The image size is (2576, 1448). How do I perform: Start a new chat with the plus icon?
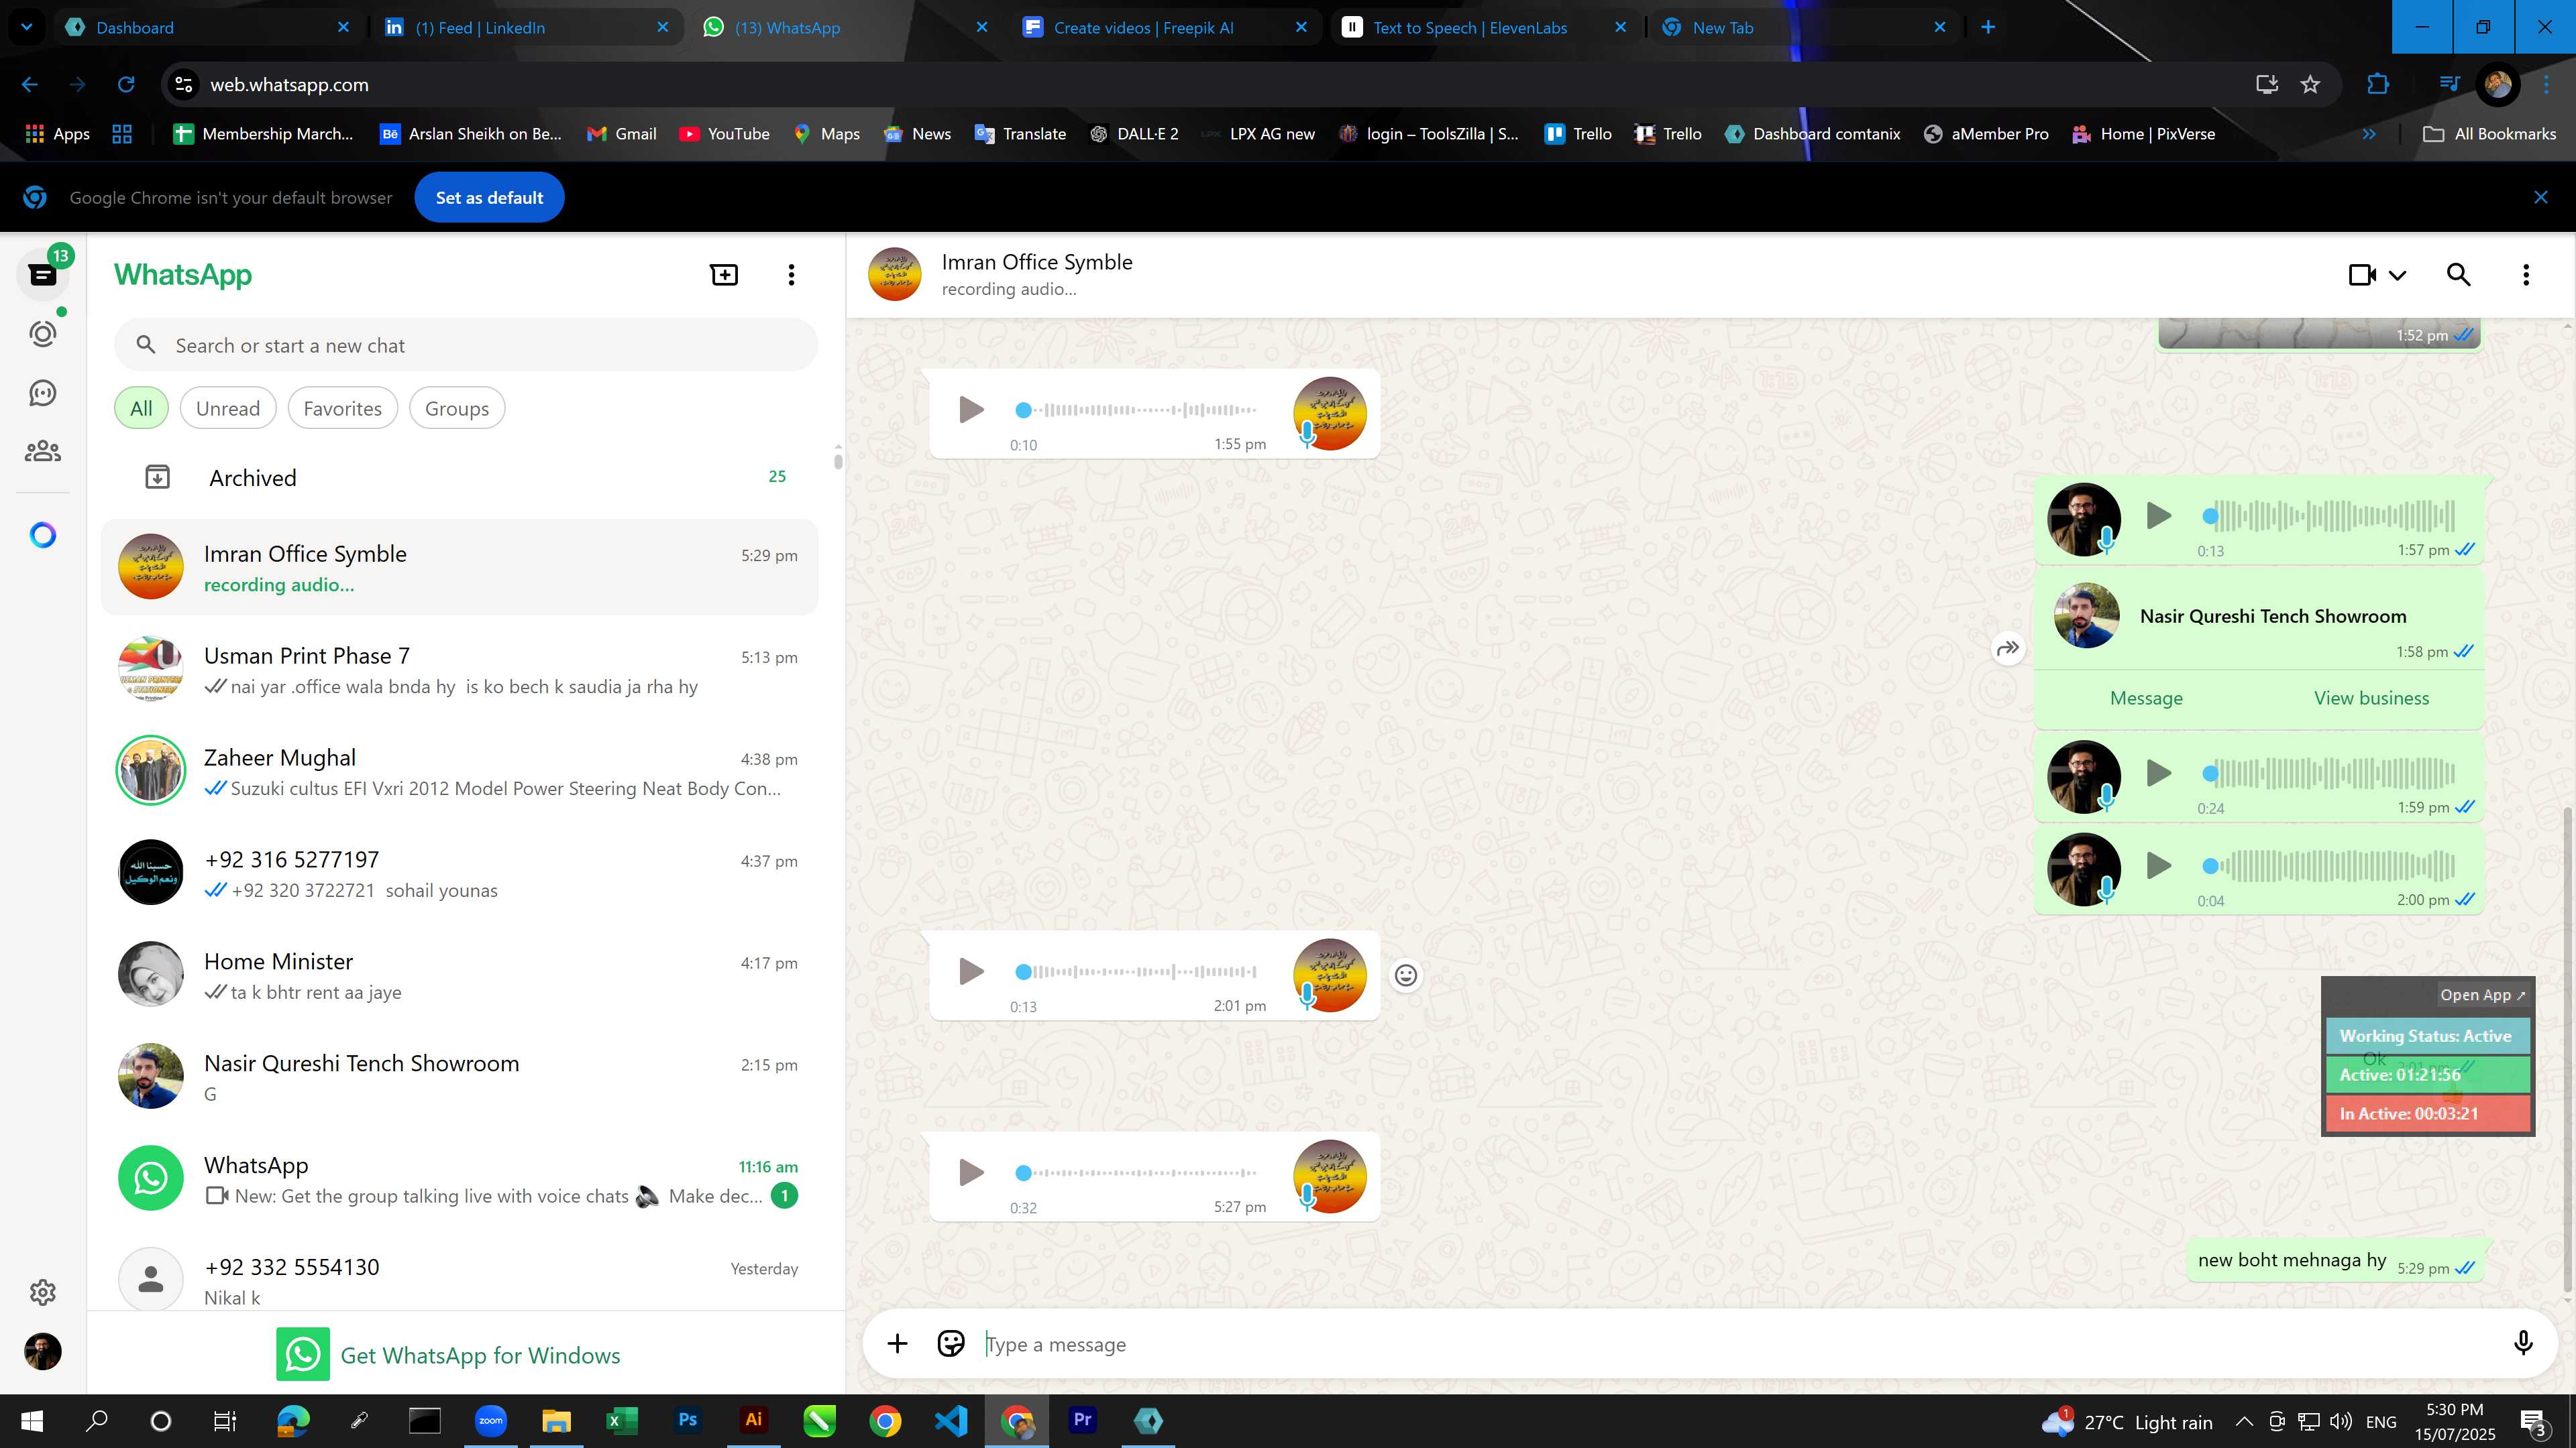724,275
